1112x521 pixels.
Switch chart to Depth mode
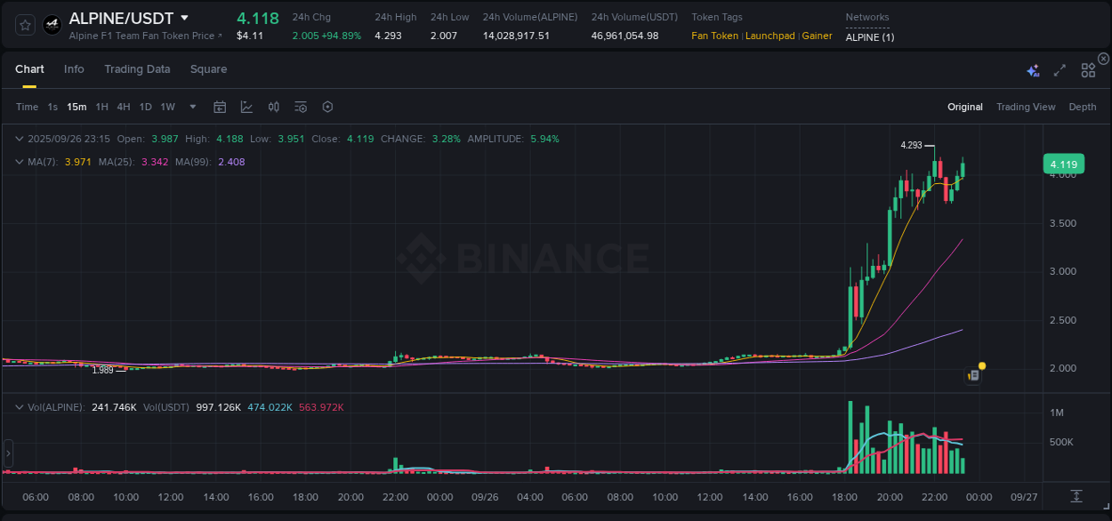pos(1082,106)
